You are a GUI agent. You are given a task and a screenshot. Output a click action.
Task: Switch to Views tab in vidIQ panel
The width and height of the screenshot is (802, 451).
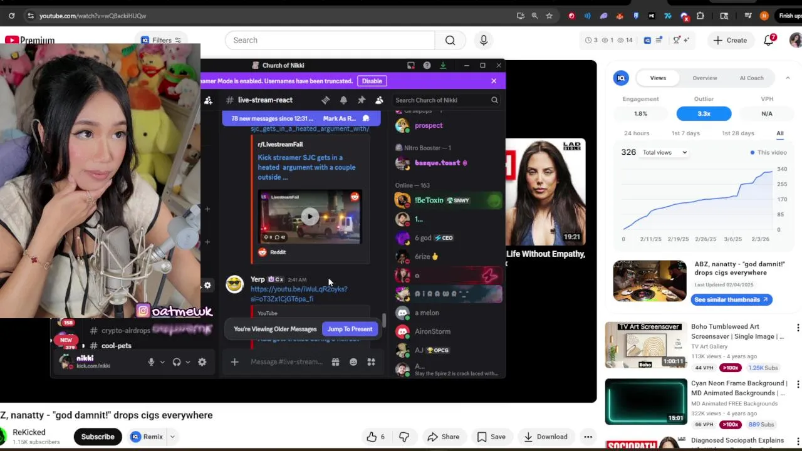point(658,78)
